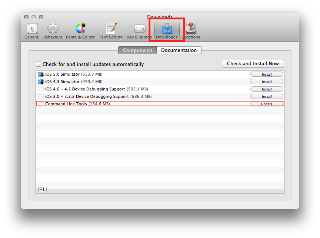Expand the details pane disclosure button
The width and height of the screenshot is (320, 238).
[x=41, y=189]
